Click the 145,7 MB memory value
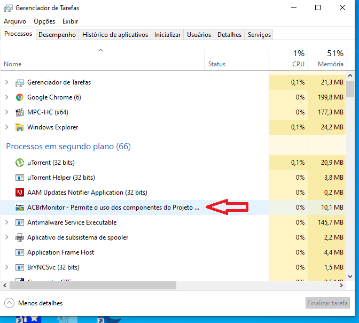 330,222
